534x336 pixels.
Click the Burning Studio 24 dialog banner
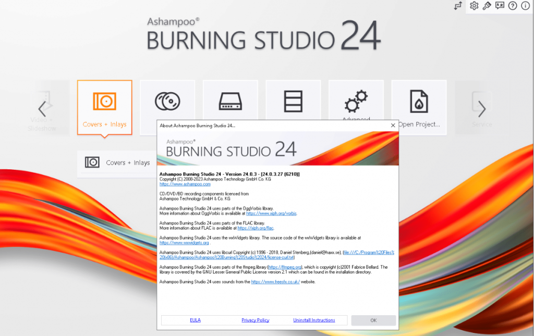(277, 148)
